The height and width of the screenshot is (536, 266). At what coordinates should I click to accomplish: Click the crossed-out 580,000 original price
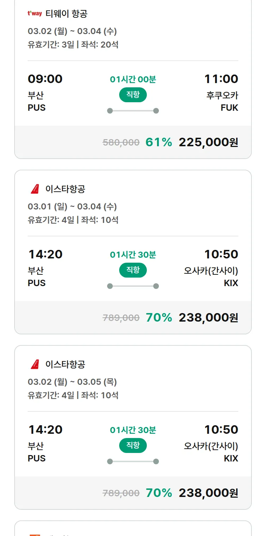coord(121,143)
